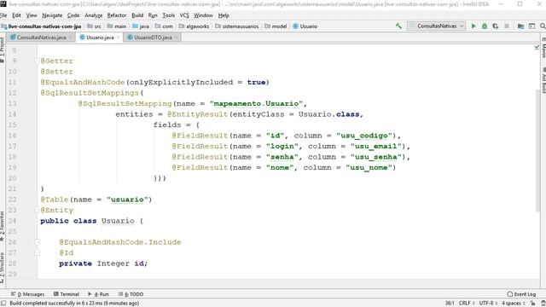The width and height of the screenshot is (546, 307).
Task: Click the java breadcrumb folder
Action: click(141, 26)
